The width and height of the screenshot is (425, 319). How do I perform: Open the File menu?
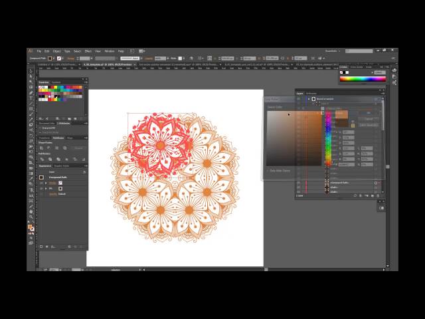(x=39, y=51)
